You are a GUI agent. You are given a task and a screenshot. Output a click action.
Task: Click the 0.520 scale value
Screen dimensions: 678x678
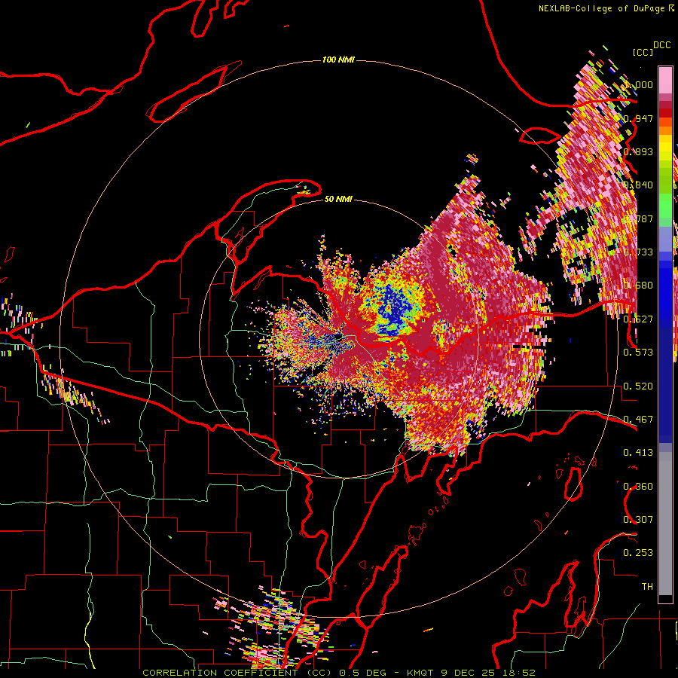(638, 386)
